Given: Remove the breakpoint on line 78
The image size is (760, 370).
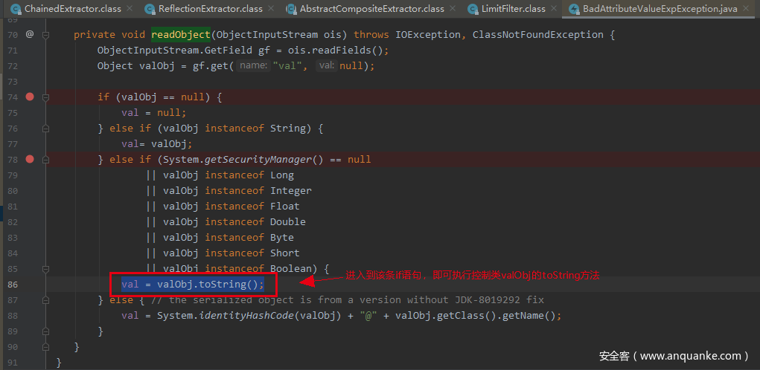Looking at the screenshot, I should (x=30, y=159).
